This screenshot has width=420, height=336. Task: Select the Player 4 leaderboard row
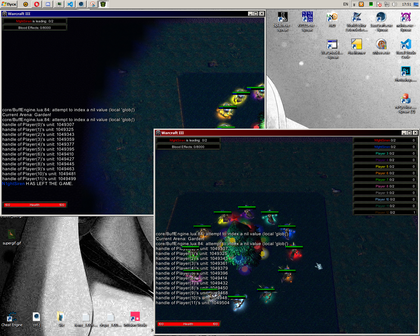pos(385,160)
